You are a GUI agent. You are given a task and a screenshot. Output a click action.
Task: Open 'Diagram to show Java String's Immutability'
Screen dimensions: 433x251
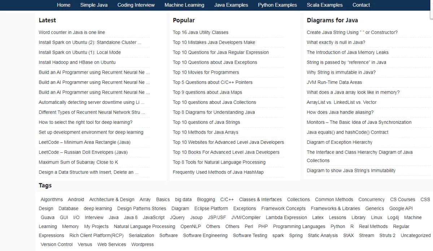click(351, 170)
